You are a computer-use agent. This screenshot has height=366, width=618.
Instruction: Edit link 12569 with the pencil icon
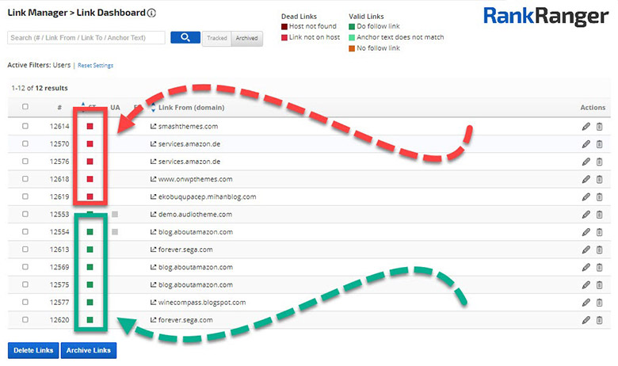586,267
